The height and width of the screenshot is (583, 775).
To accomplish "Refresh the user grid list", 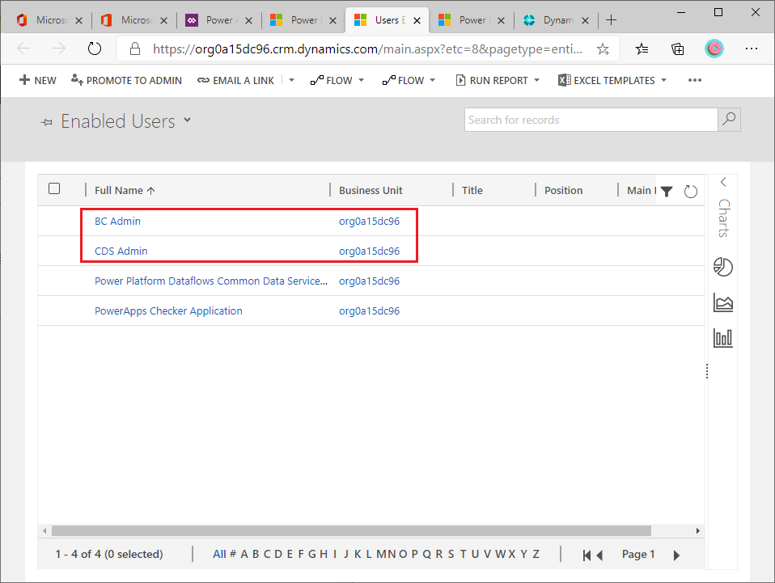I will (691, 191).
